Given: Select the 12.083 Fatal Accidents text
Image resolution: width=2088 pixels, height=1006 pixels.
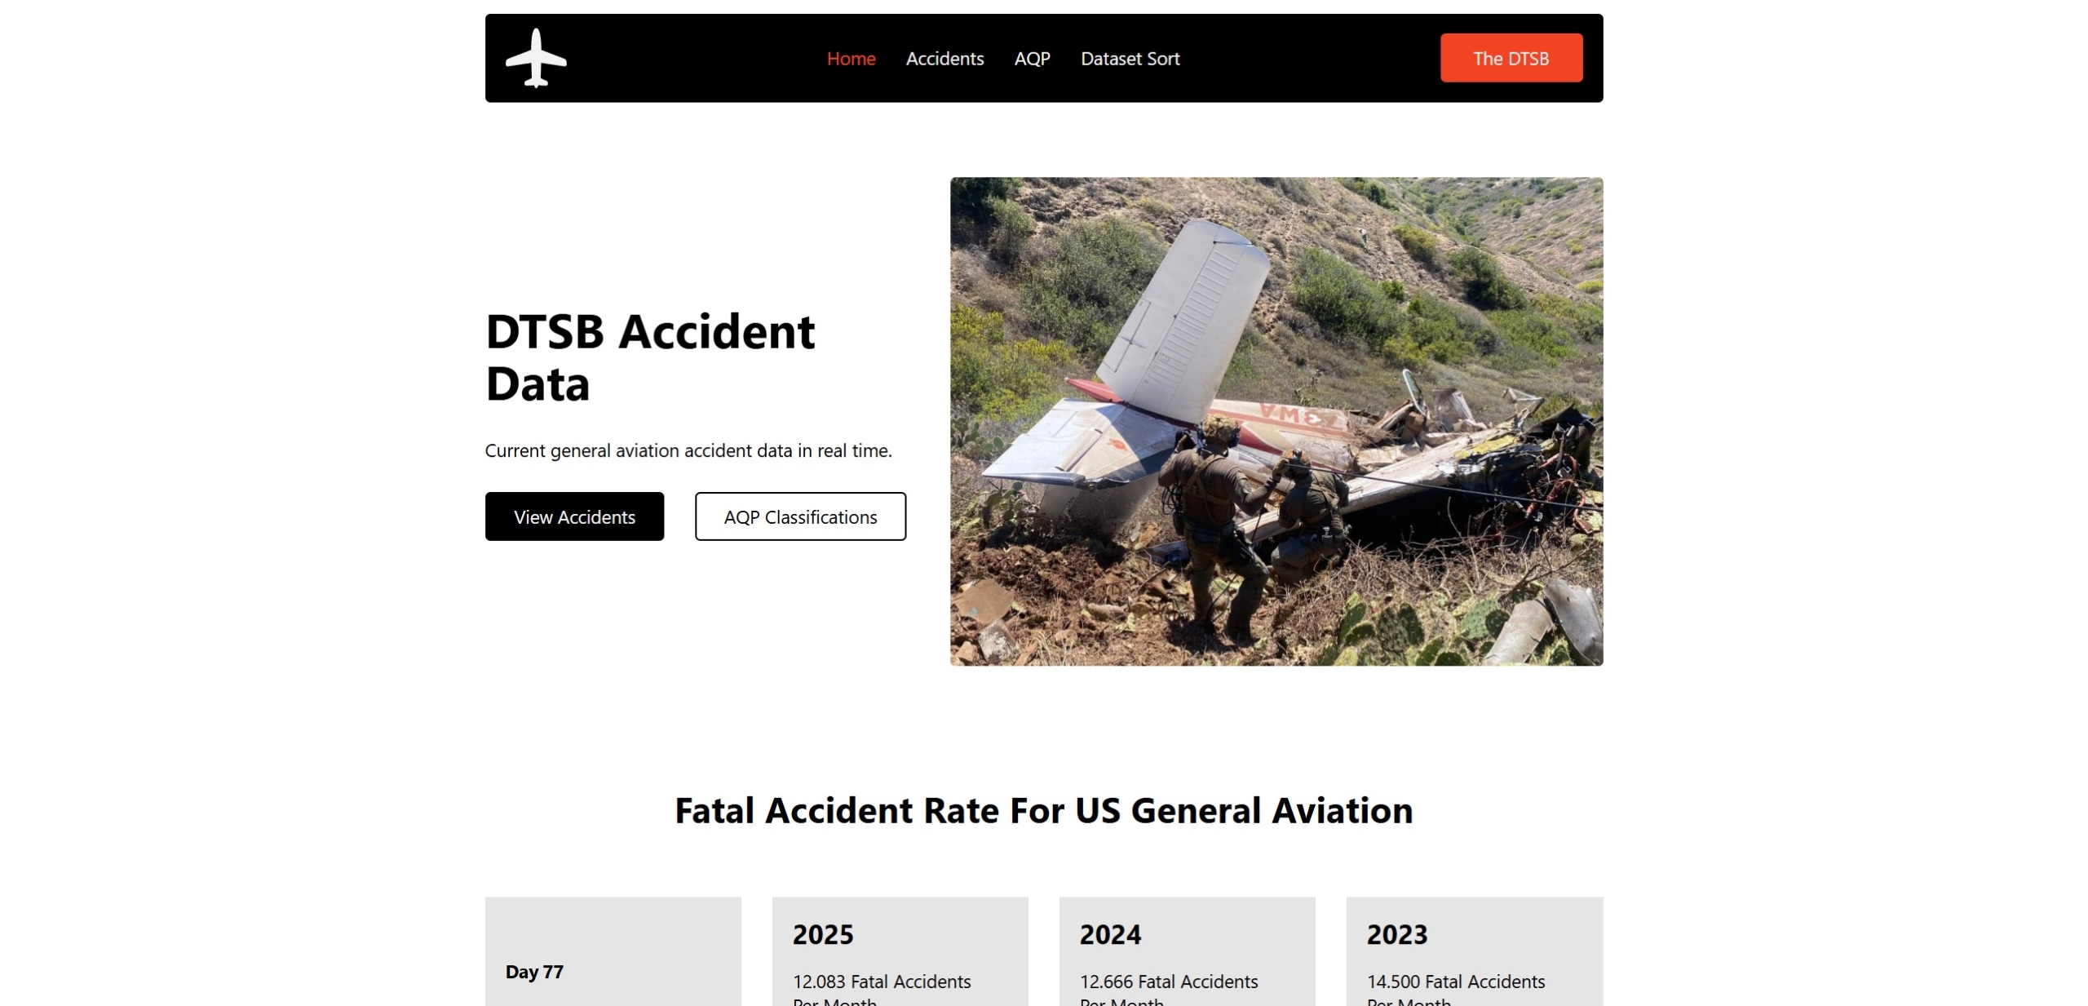Looking at the screenshot, I should click(882, 982).
